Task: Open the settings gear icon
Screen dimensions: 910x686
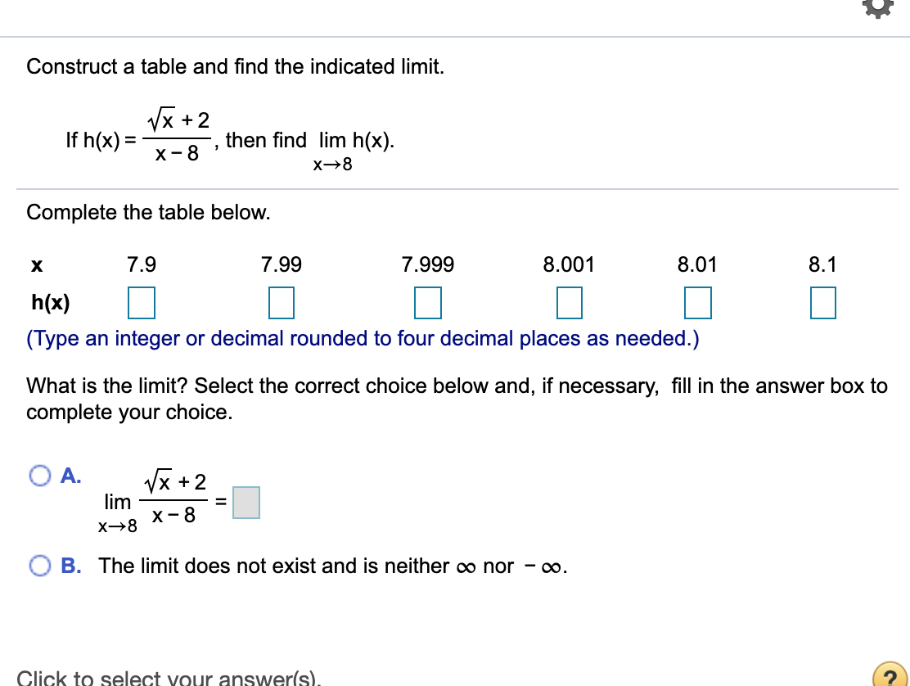Action: pos(878,8)
